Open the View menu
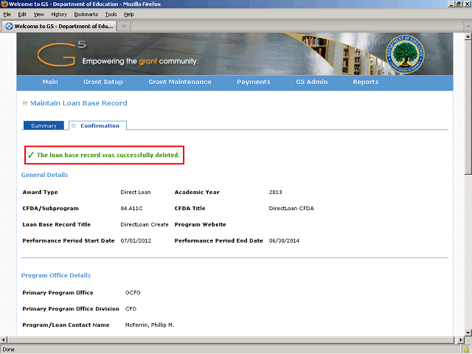 (39, 15)
